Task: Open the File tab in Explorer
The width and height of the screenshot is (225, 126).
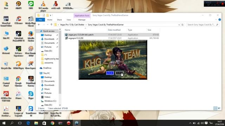Action: tap(40, 20)
